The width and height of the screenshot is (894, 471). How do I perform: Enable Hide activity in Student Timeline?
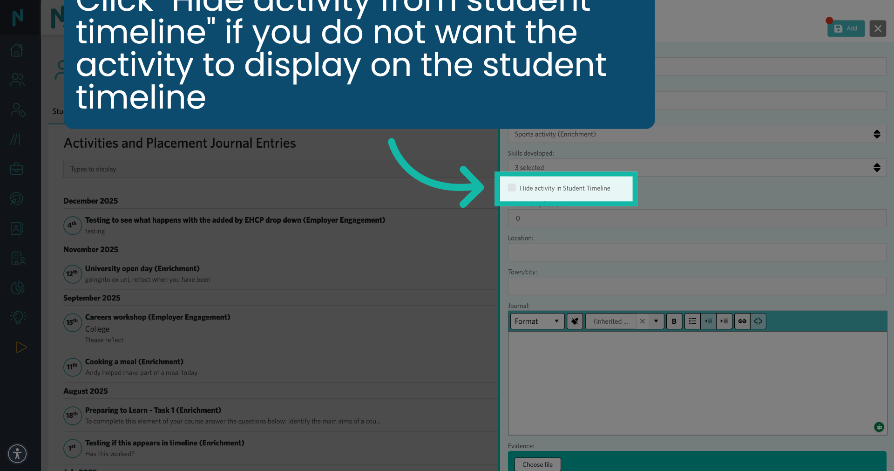(x=511, y=188)
